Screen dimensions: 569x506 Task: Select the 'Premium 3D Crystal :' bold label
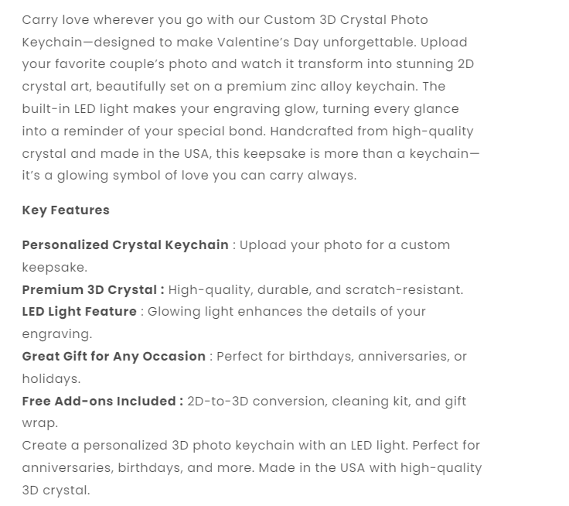[93, 290]
